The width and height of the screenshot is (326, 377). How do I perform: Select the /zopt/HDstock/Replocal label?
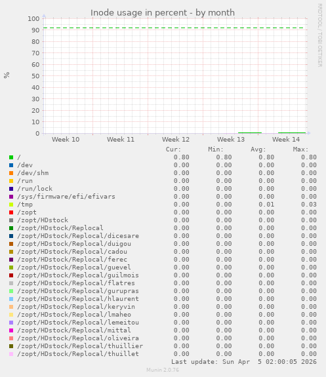click(x=60, y=228)
